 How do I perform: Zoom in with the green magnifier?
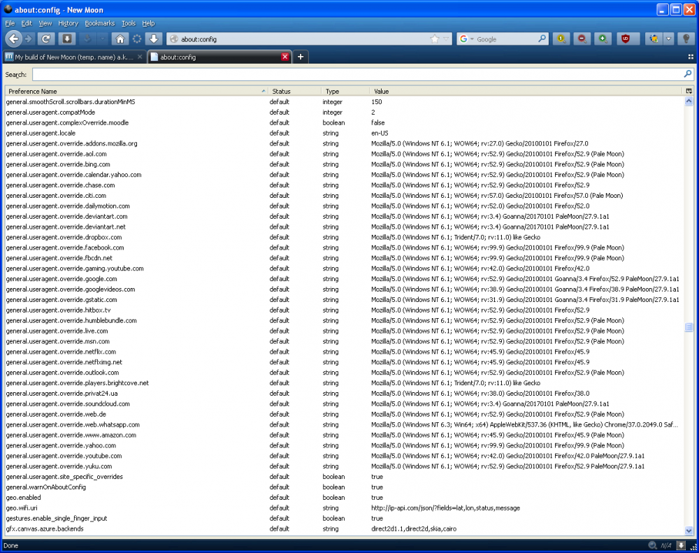(602, 39)
